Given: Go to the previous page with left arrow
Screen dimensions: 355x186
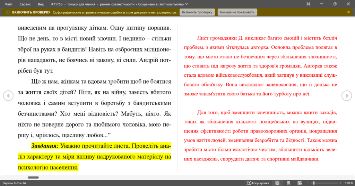Looking at the screenshot, I should tap(8, 96).
